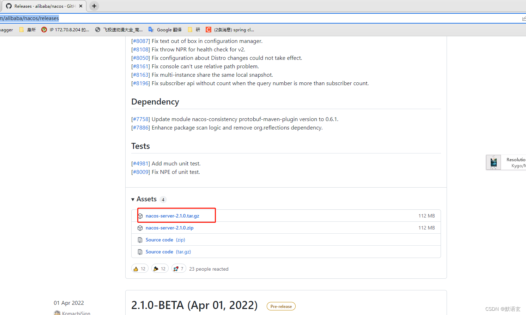
Task: Download nacos-server-2.1.0.zip
Action: [169, 228]
